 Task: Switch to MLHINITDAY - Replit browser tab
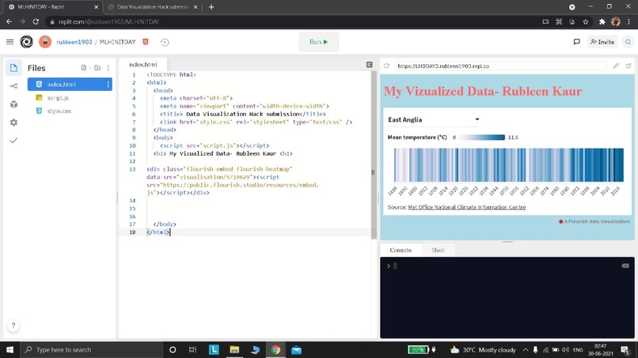coord(53,7)
